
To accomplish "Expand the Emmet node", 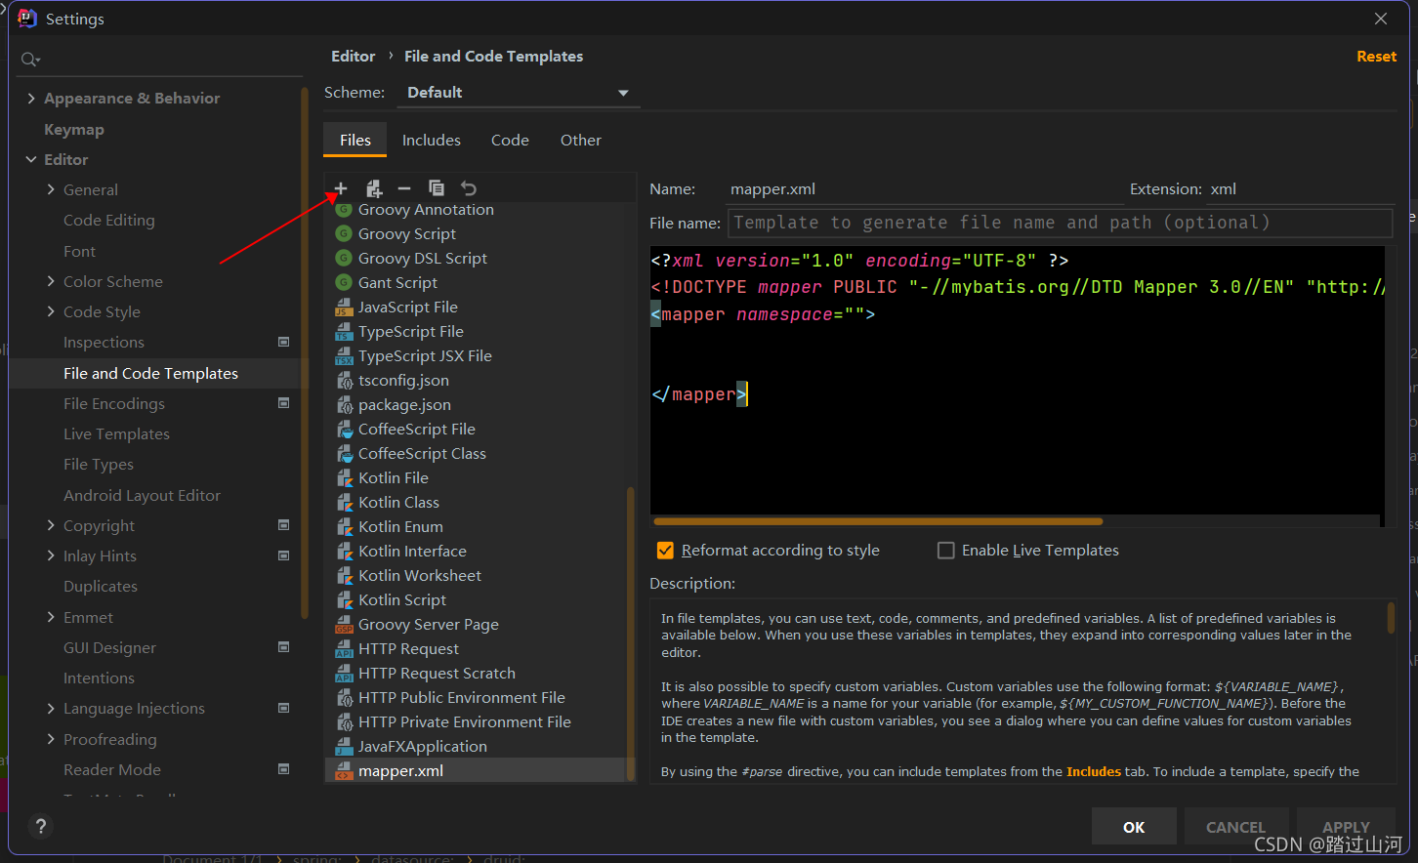I will tap(51, 617).
